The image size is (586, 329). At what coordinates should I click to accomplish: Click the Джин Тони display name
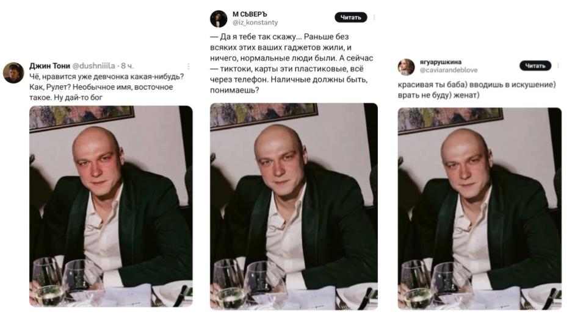pos(50,65)
